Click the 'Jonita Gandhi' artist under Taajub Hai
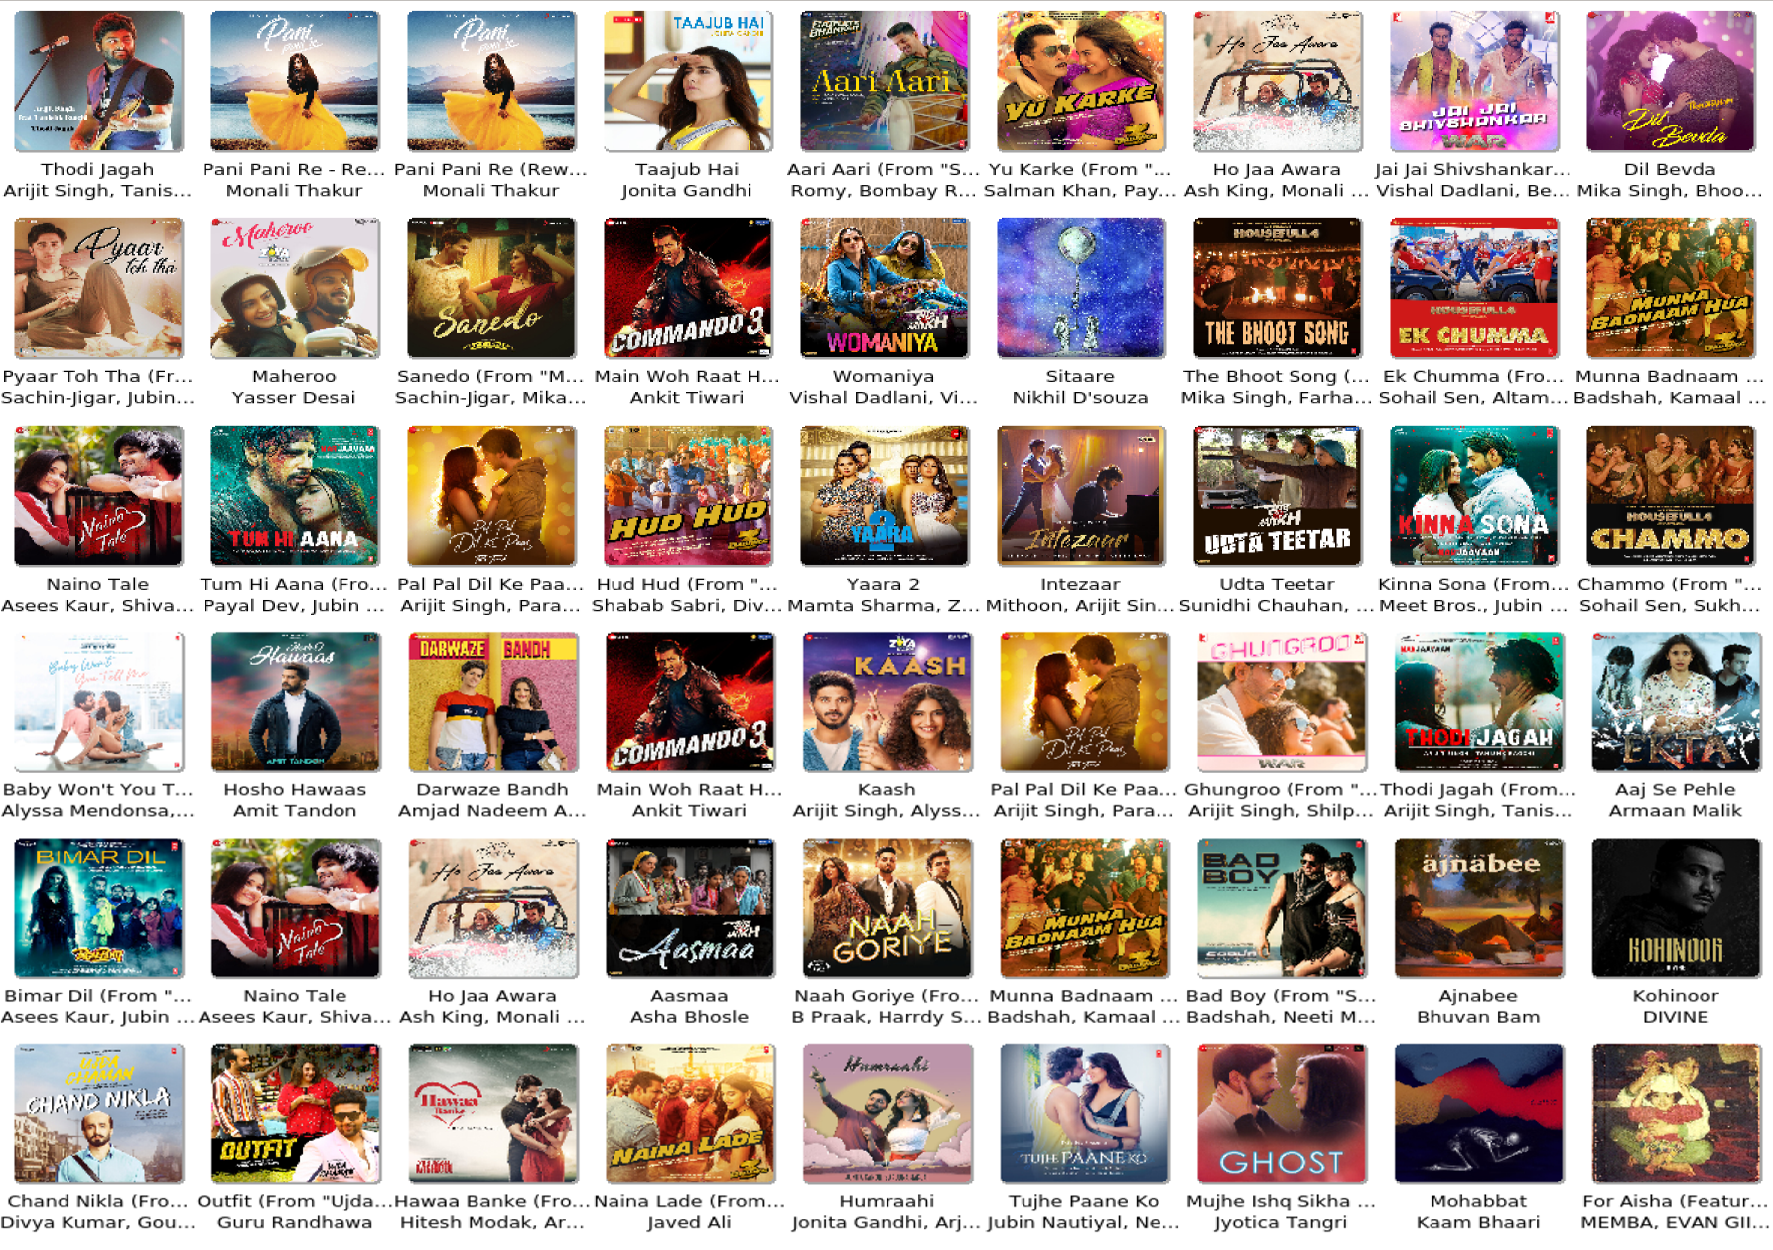 tap(687, 191)
